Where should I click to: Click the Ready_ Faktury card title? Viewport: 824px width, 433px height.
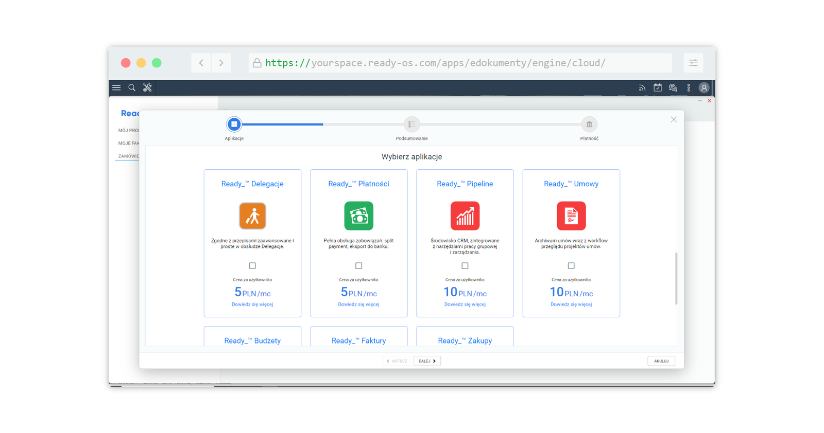[359, 340]
